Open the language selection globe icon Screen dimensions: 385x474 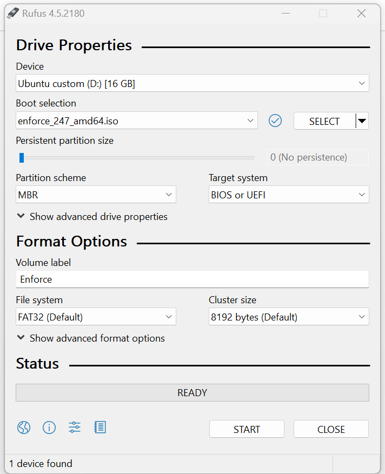(23, 427)
